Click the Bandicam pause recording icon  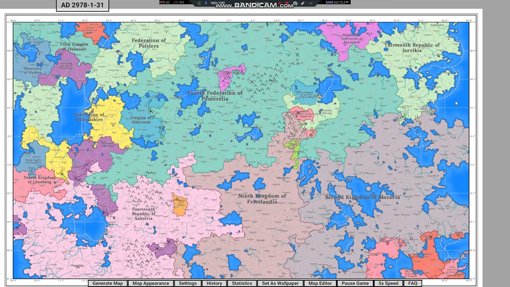click(279, 3)
